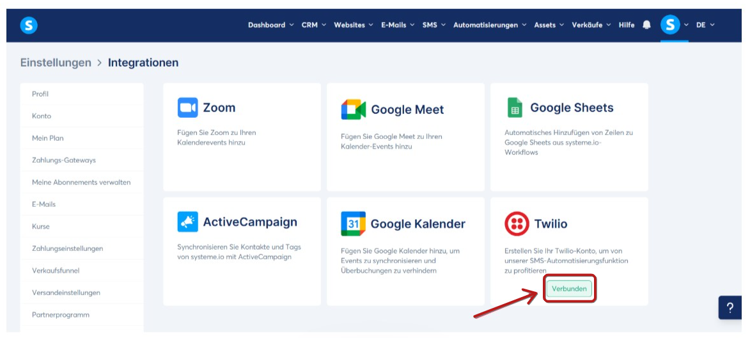
Task: Open Meine Abonnements verwalten
Action: click(82, 182)
